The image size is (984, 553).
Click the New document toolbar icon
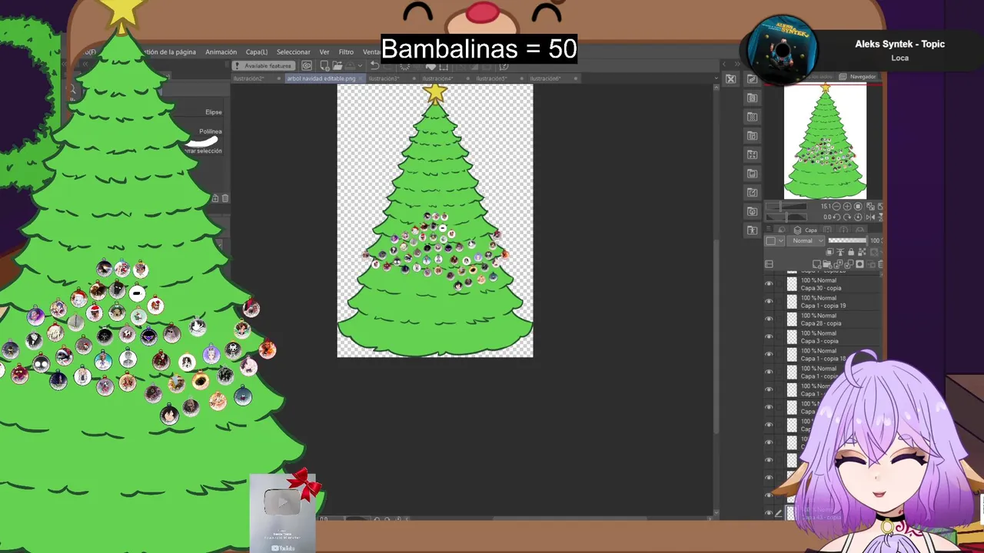pyautogui.click(x=324, y=65)
